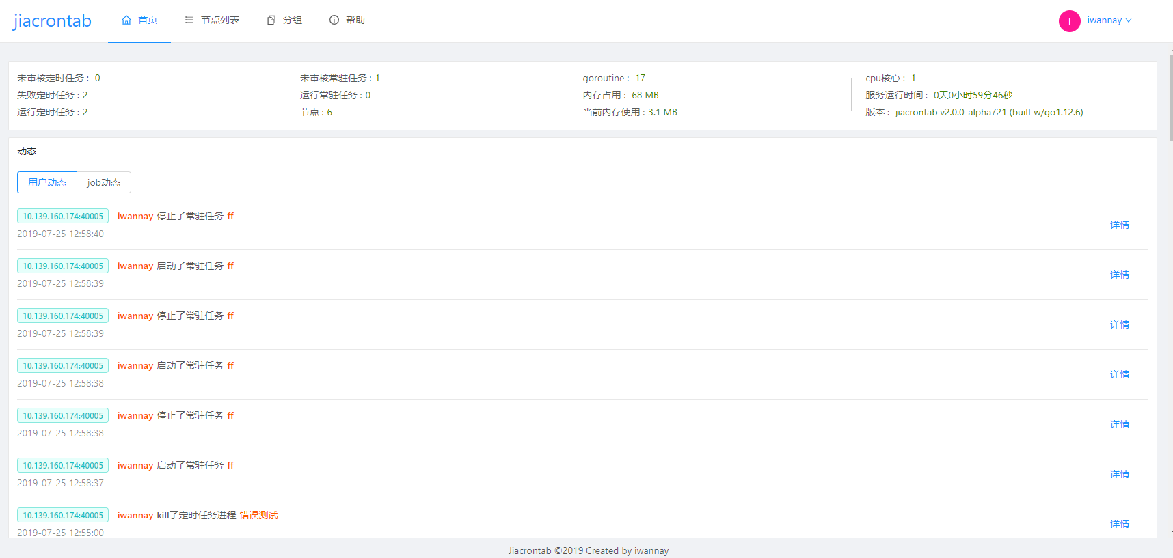
Task: Click the 节点：6 stat
Action: pos(316,112)
